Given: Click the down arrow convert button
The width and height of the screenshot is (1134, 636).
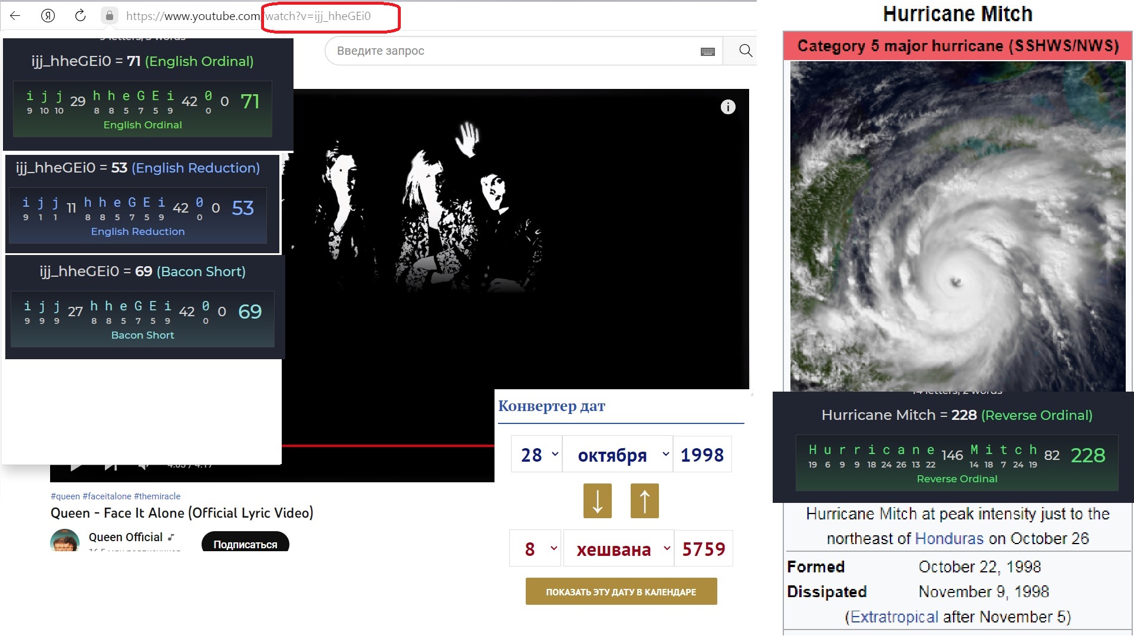Looking at the screenshot, I should coord(598,501).
